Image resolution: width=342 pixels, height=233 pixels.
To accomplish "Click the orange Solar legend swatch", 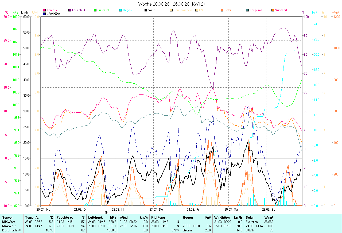I will (222, 10).
